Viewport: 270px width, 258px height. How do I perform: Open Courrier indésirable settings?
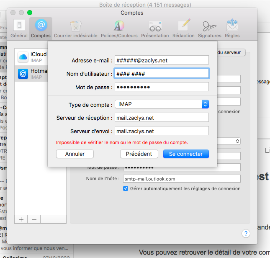point(75,28)
